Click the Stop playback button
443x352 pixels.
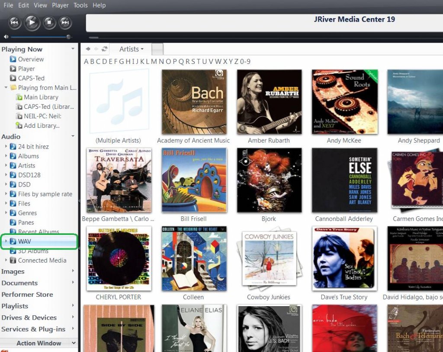click(x=49, y=22)
